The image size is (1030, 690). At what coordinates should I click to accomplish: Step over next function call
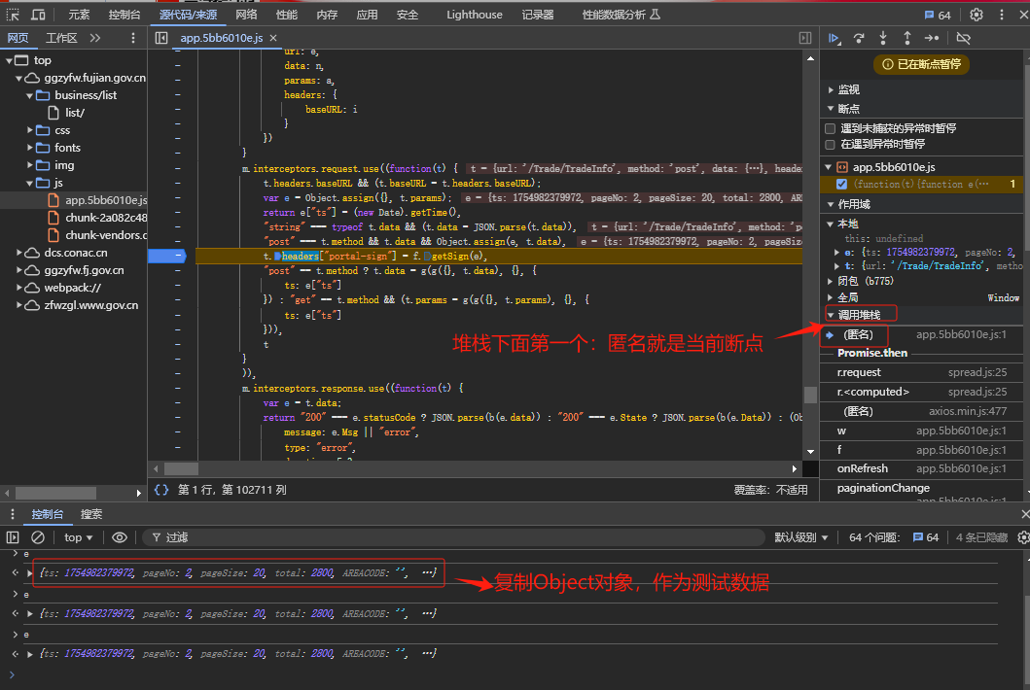pyautogui.click(x=859, y=38)
